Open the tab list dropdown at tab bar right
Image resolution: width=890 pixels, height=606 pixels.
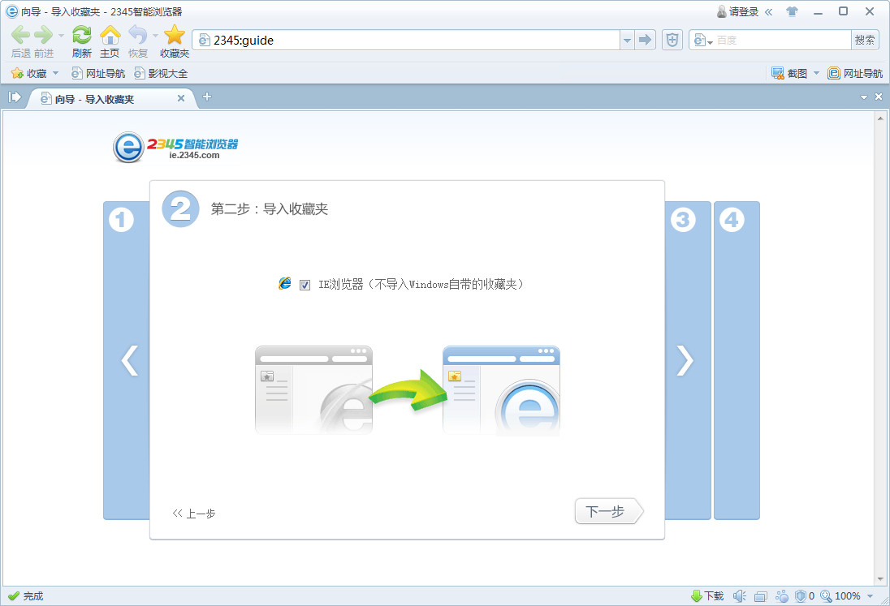click(864, 97)
